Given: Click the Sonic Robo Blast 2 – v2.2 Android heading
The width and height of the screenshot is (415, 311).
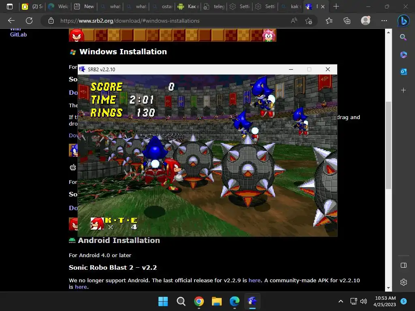Looking at the screenshot, I should 113,267.
